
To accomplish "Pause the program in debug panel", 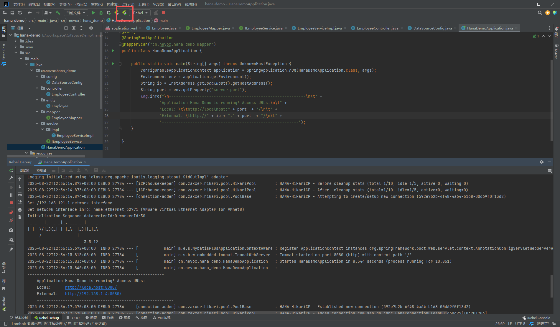I will pyautogui.click(x=11, y=195).
